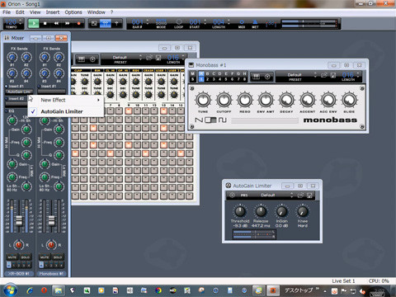Open the Insert menu
396x297 pixels.
click(53, 12)
